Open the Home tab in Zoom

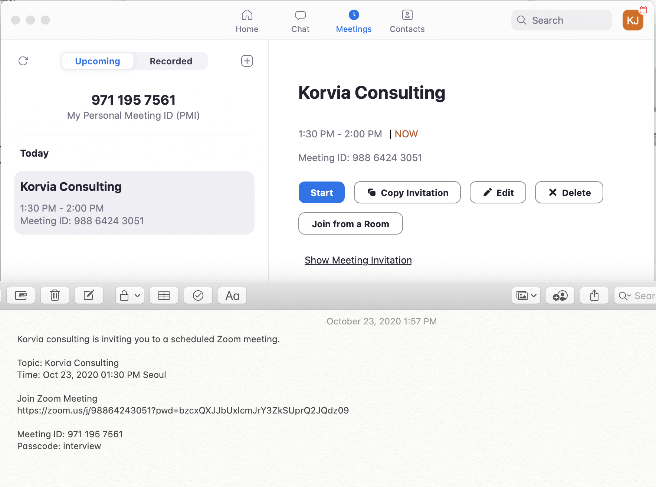247,21
